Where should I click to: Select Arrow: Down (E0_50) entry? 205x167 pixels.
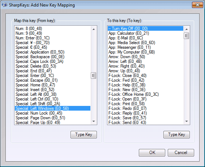145,57
